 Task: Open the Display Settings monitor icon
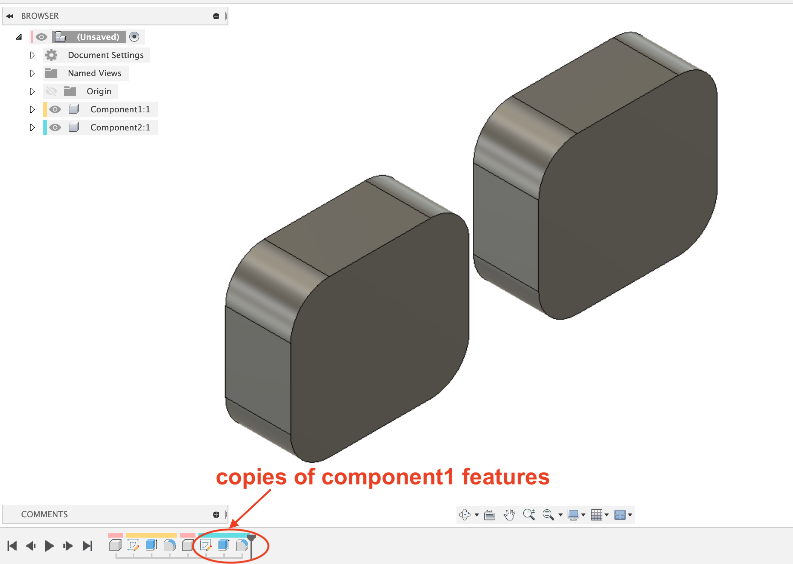coord(574,515)
